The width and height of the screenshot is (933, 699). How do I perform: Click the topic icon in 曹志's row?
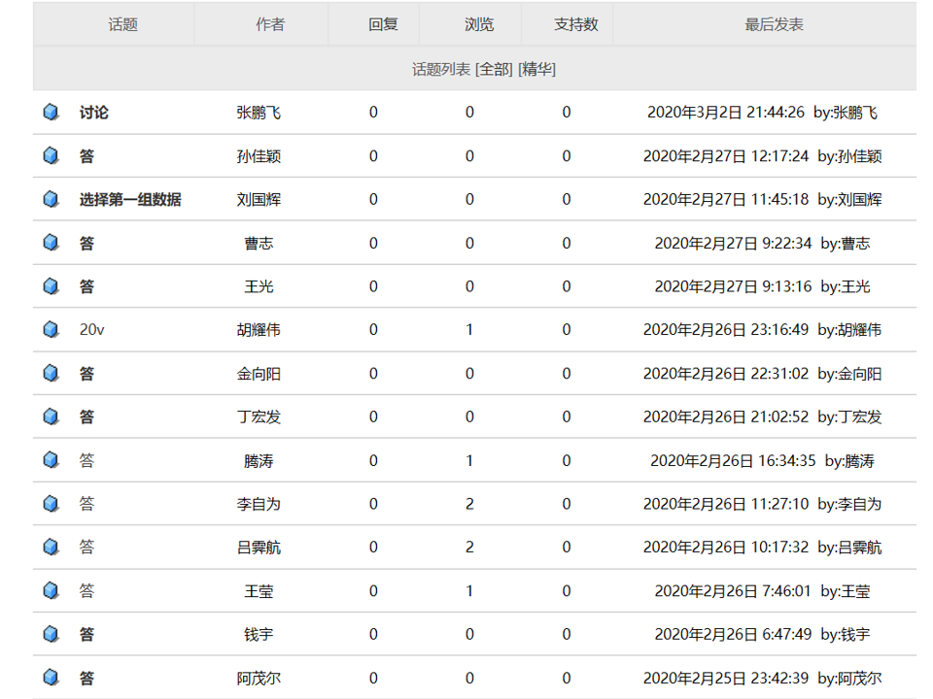(51, 243)
